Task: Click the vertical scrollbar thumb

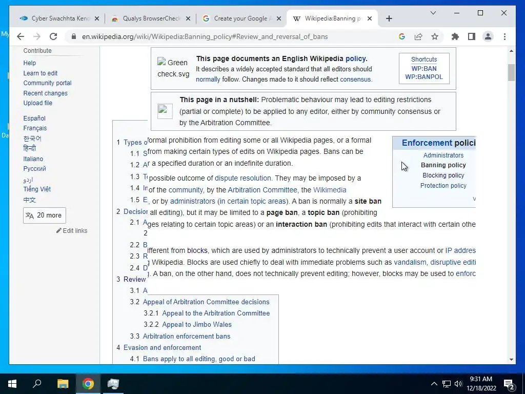Action: [511, 72]
